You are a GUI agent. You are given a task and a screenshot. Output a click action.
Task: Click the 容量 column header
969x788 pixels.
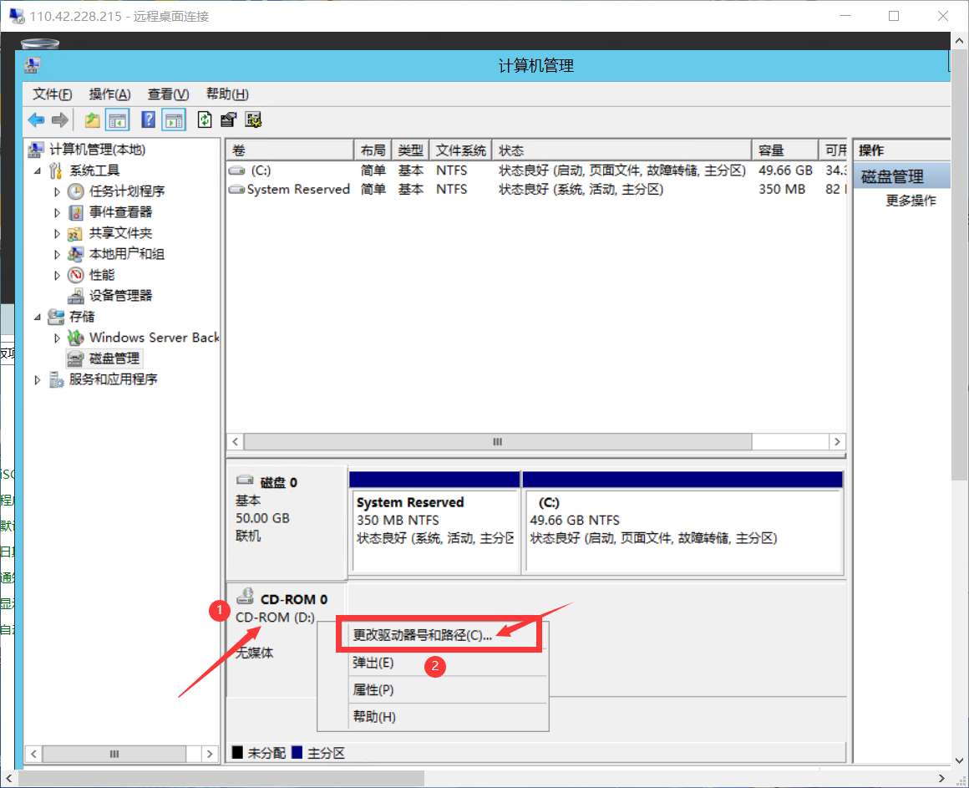tap(784, 150)
